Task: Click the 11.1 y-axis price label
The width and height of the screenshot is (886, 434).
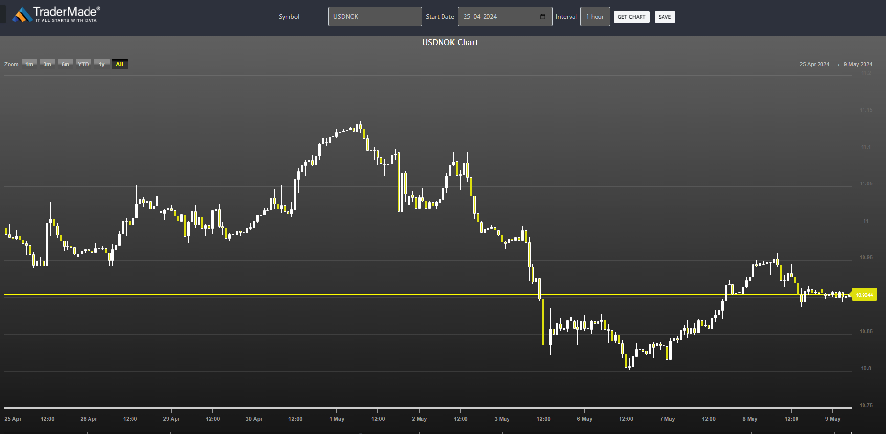Action: tap(866, 147)
